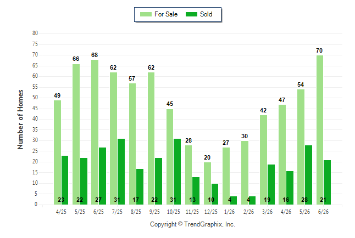Click the 80 value on the y-axis
The height and width of the screenshot is (238, 355).
point(35,33)
